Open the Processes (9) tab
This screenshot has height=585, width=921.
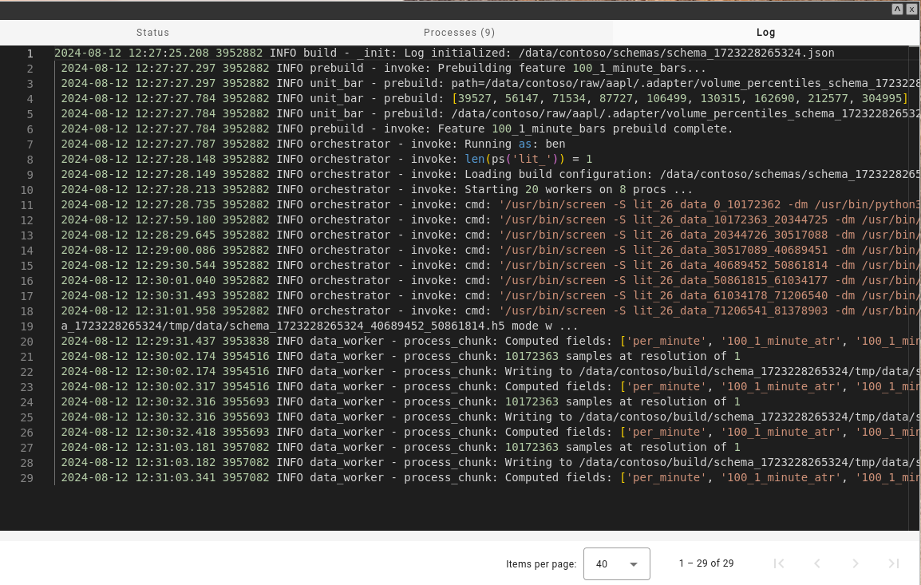[459, 33]
